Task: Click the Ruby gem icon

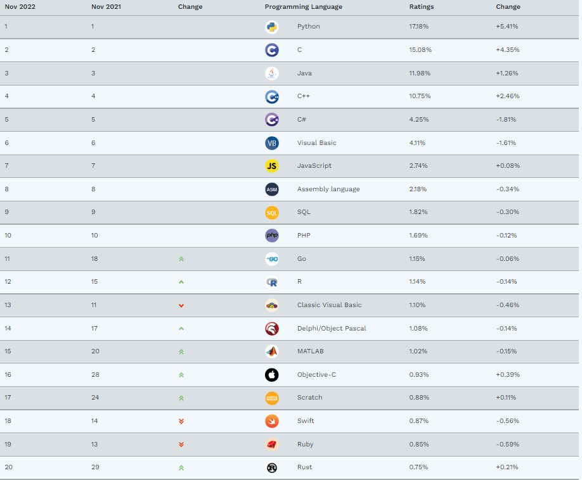Action: (x=272, y=445)
